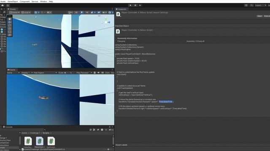
Task: Open the Layers dropdown in the top right
Action: pos(261,5)
